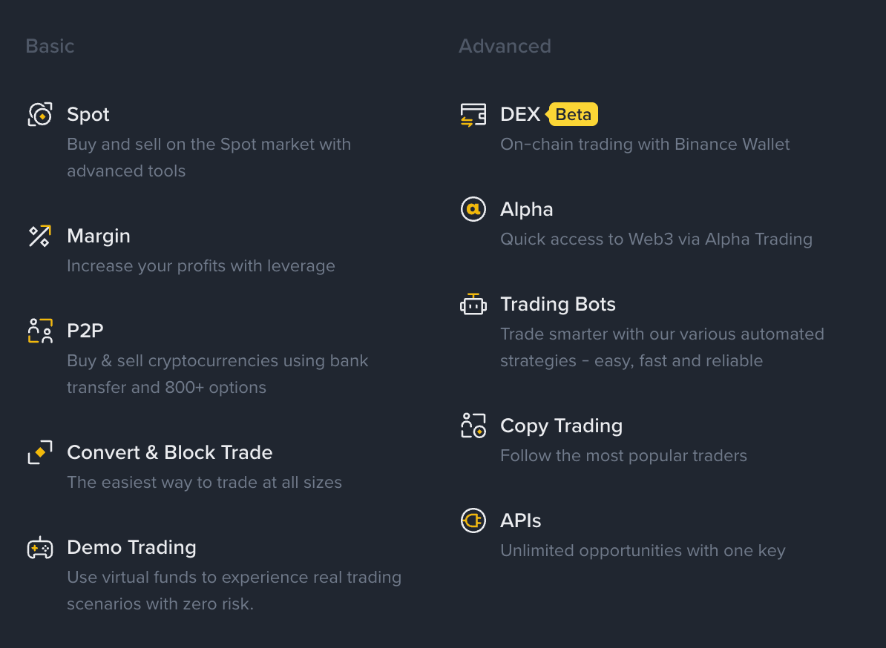The height and width of the screenshot is (648, 886).
Task: Click the Trading Bots robot icon
Action: [x=473, y=304]
